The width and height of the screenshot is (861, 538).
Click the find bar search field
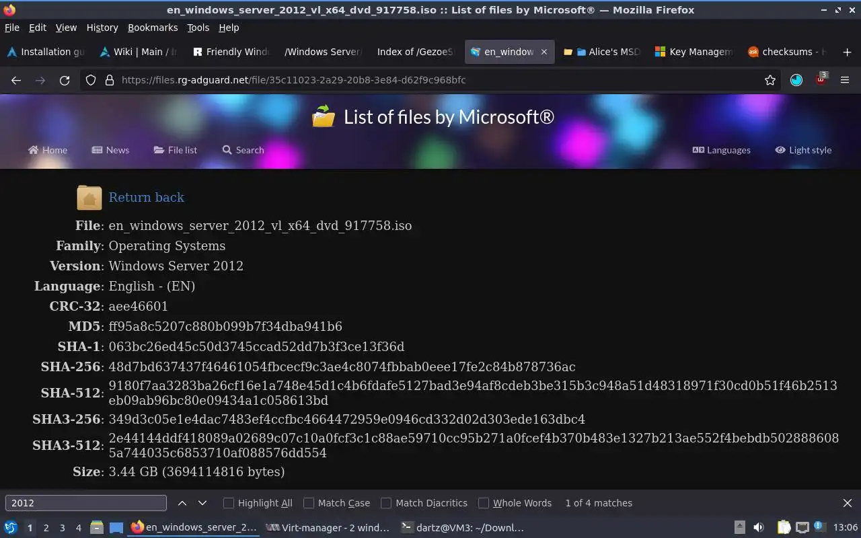click(86, 503)
